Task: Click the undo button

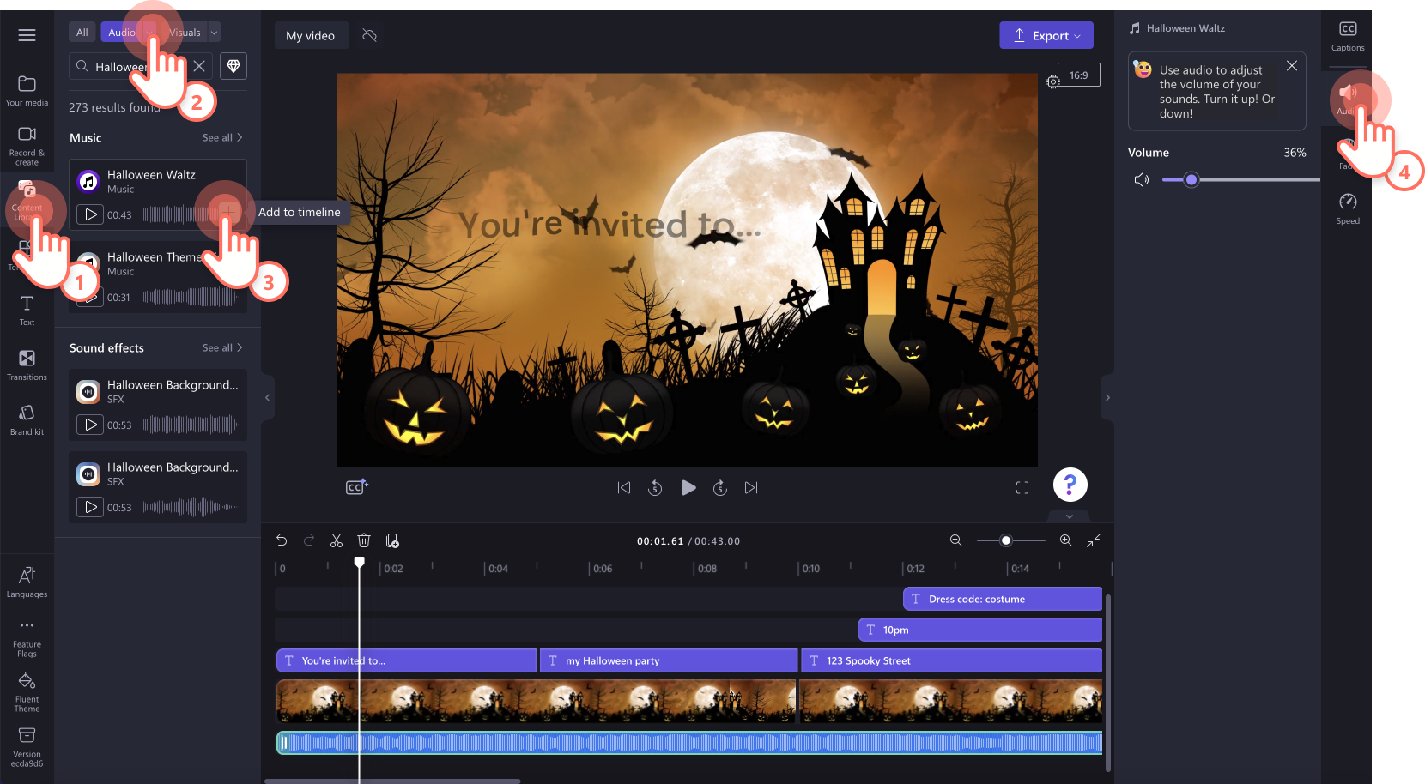Action: tap(282, 540)
